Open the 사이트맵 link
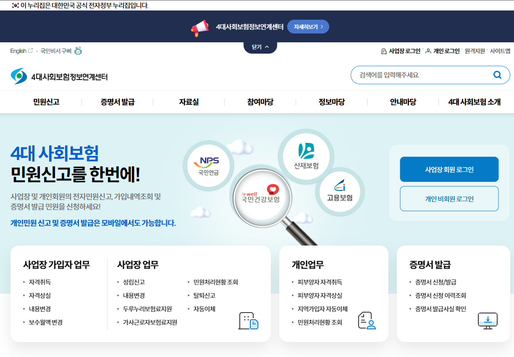 [x=500, y=51]
